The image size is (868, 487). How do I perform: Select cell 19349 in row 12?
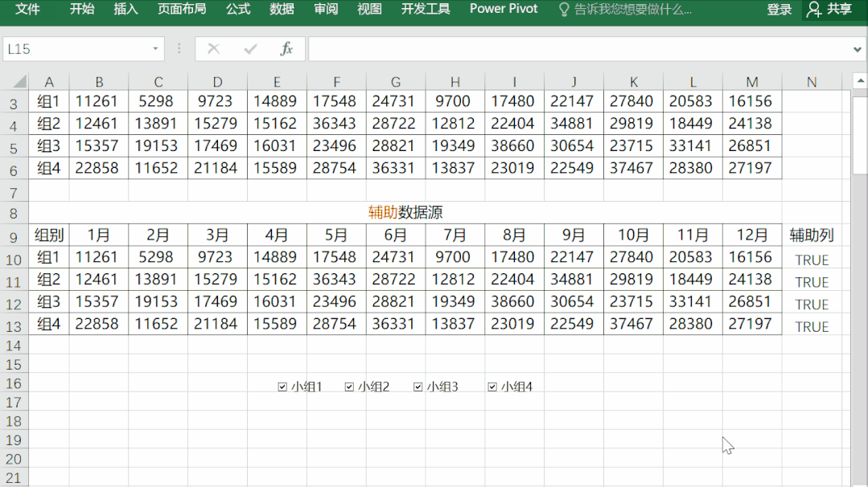[x=455, y=302]
